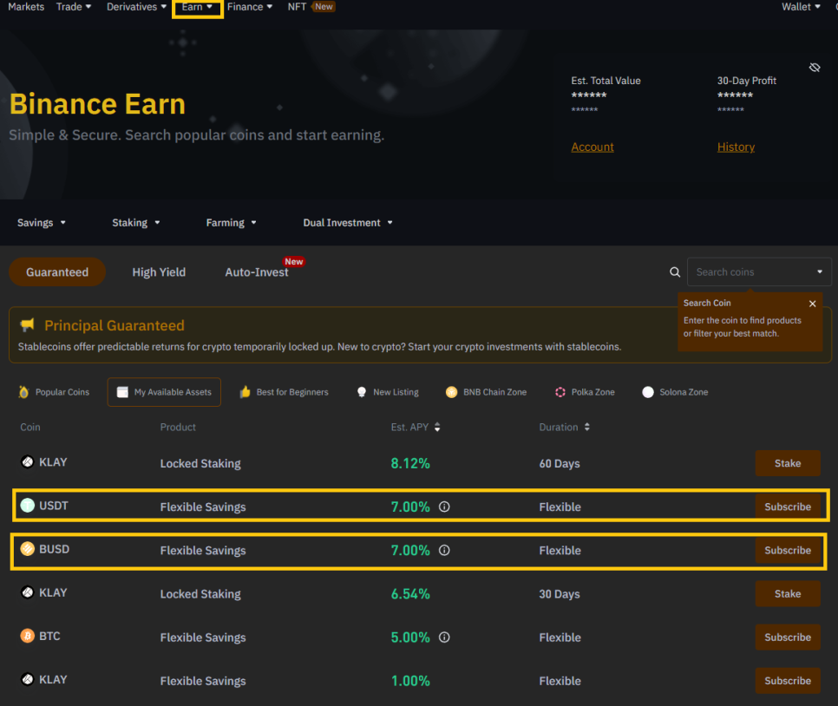The width and height of the screenshot is (838, 706).
Task: Click KLAY icon in Flexible Savings row
Action: [27, 679]
